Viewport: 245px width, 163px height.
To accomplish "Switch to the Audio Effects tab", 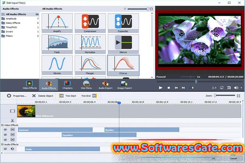I will 49,85.
